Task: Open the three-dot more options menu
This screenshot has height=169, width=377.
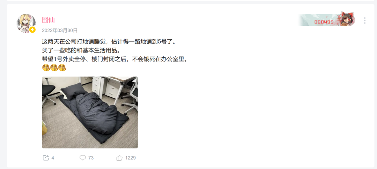Action: (x=365, y=21)
